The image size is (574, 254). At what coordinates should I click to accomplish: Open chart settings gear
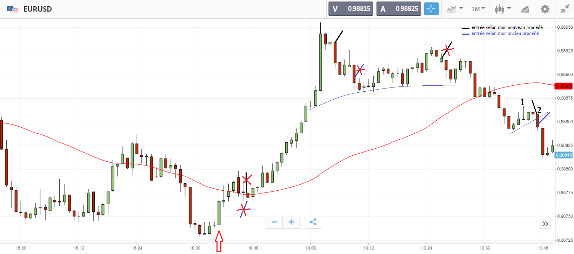coord(545,9)
